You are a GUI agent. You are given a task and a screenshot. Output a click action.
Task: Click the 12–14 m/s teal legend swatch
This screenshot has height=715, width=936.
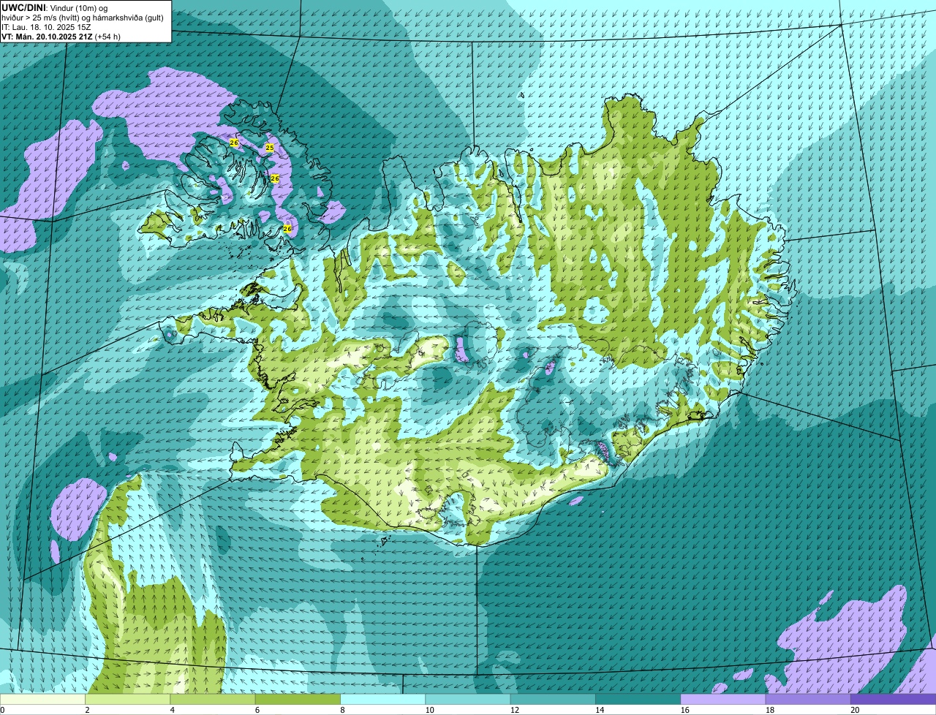point(554,699)
